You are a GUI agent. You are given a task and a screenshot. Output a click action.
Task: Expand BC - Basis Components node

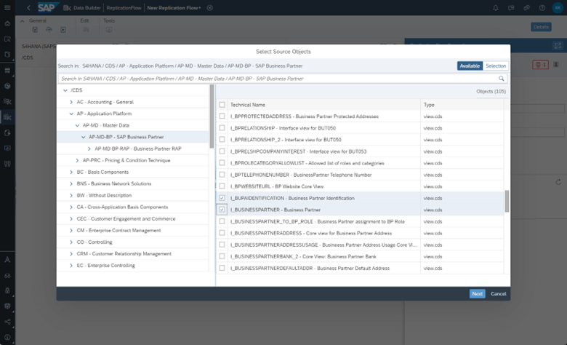coord(71,172)
